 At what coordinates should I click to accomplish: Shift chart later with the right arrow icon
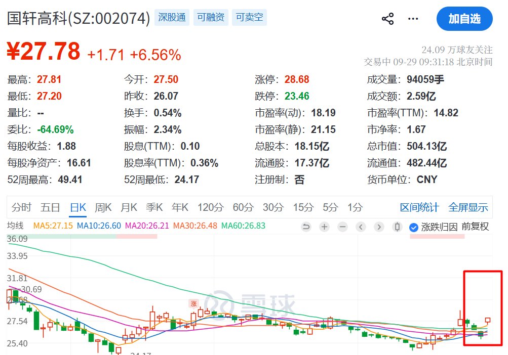(x=379, y=227)
